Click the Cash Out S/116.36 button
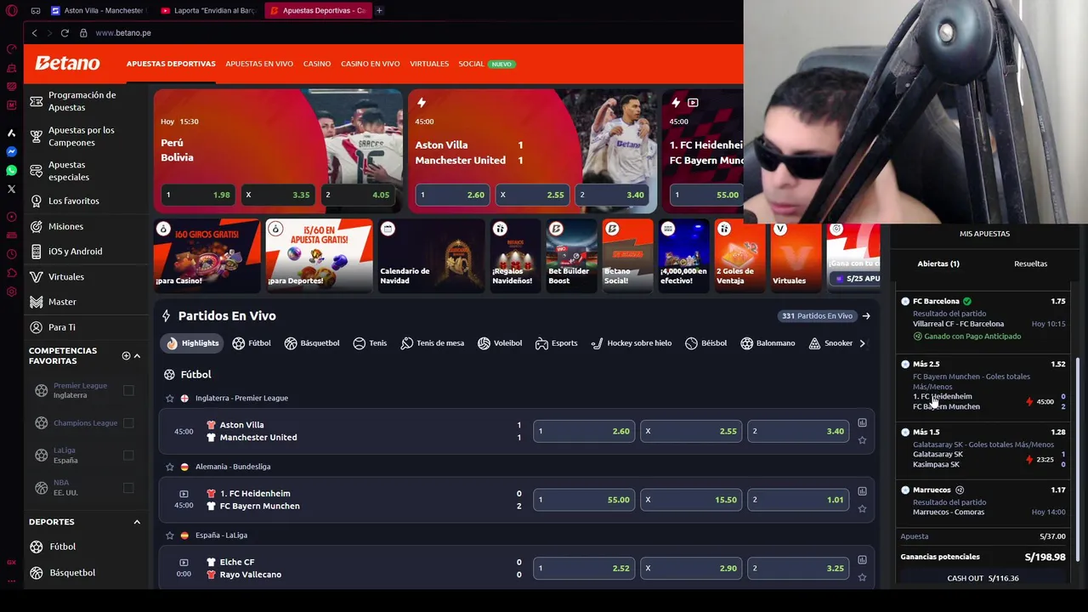 coord(983,578)
